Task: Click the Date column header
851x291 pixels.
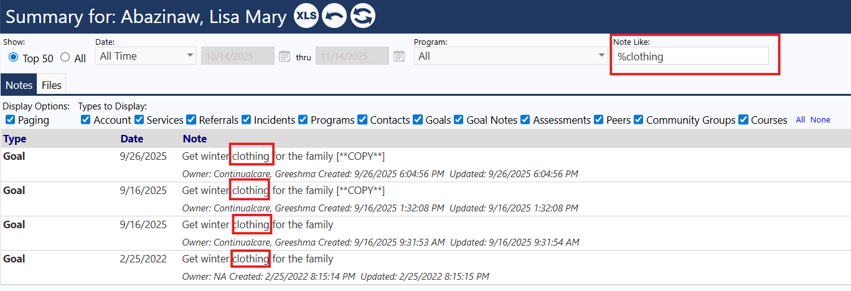Action: click(x=132, y=139)
